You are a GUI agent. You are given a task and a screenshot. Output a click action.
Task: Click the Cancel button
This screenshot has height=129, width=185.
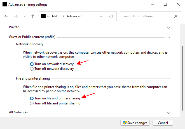click(163, 123)
